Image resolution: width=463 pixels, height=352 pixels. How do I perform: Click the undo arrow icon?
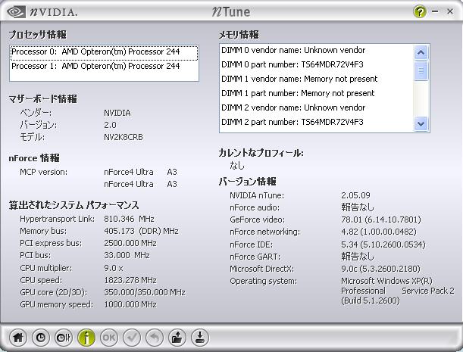155,338
